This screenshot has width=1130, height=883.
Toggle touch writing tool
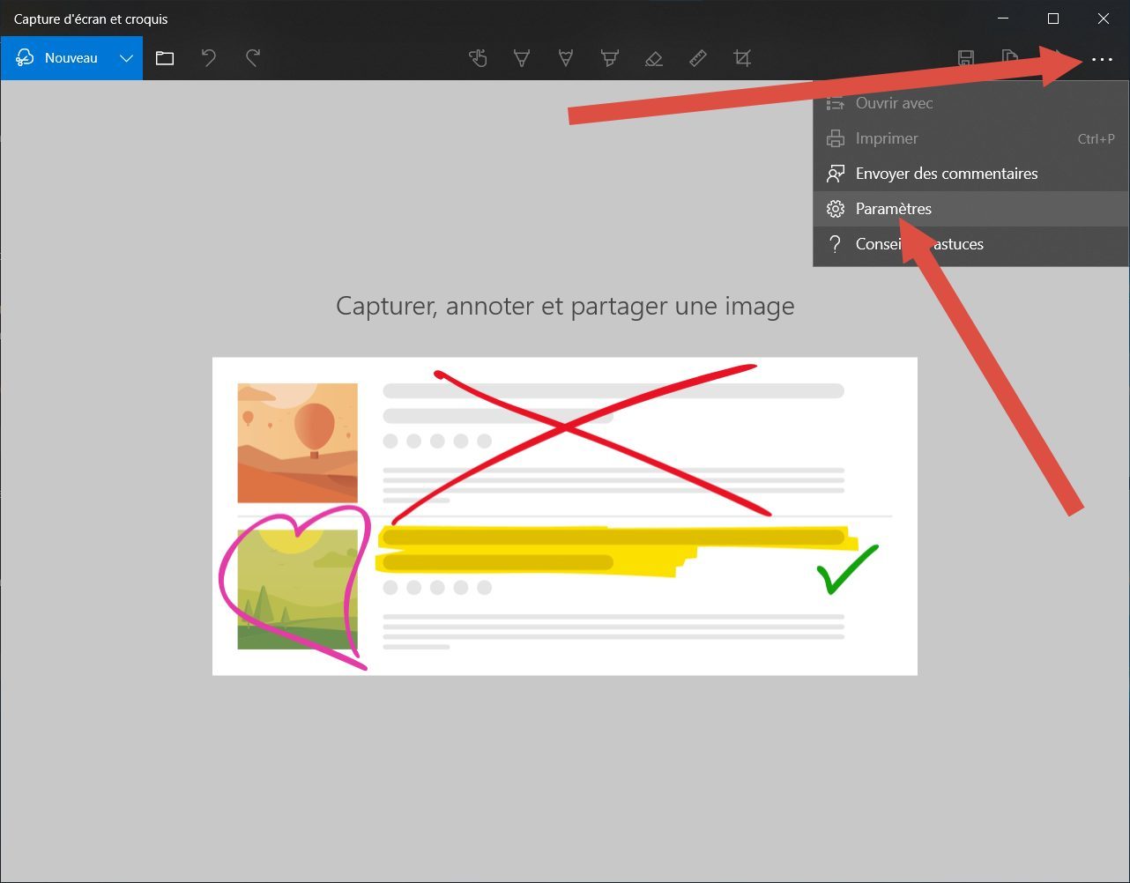tap(478, 58)
